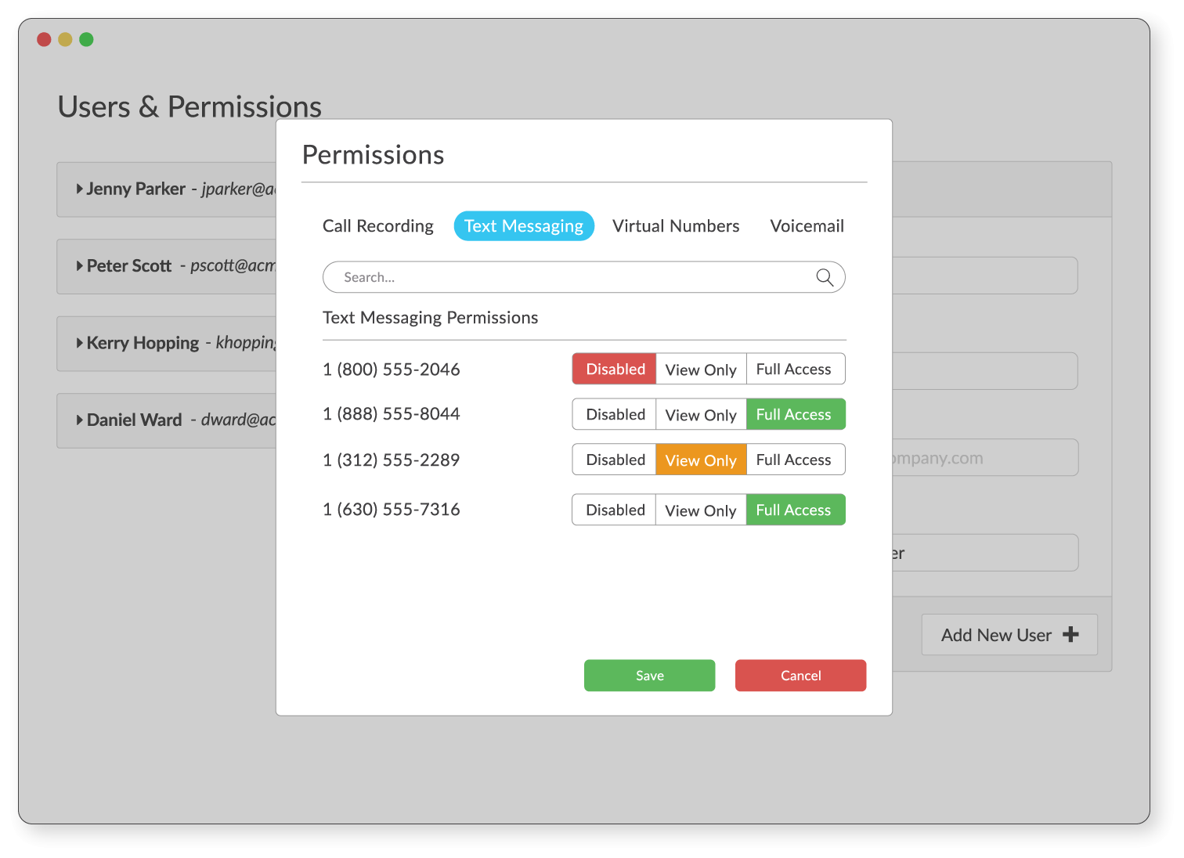Expand Peter Scott's user details
The width and height of the screenshot is (1184, 858).
click(x=79, y=265)
